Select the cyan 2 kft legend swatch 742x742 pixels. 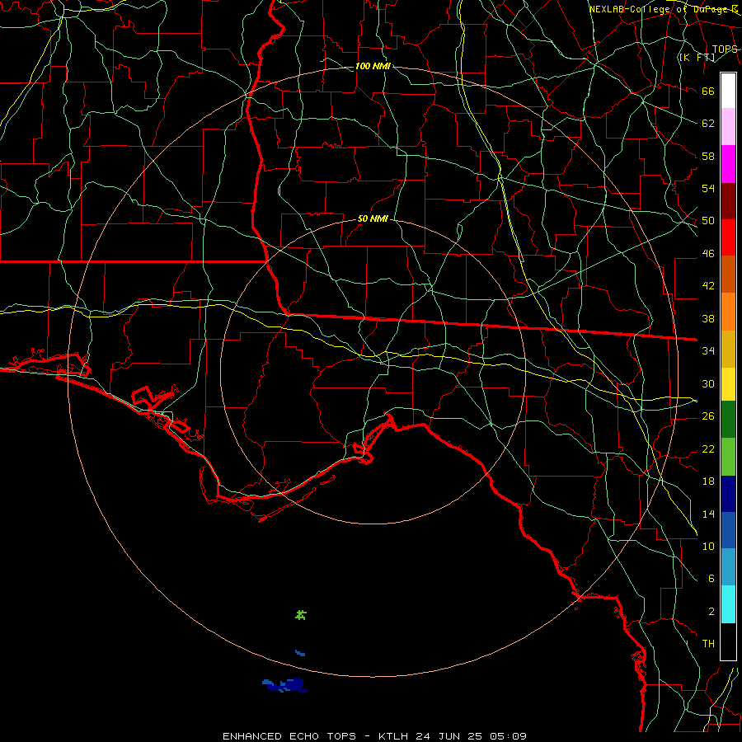pos(728,604)
